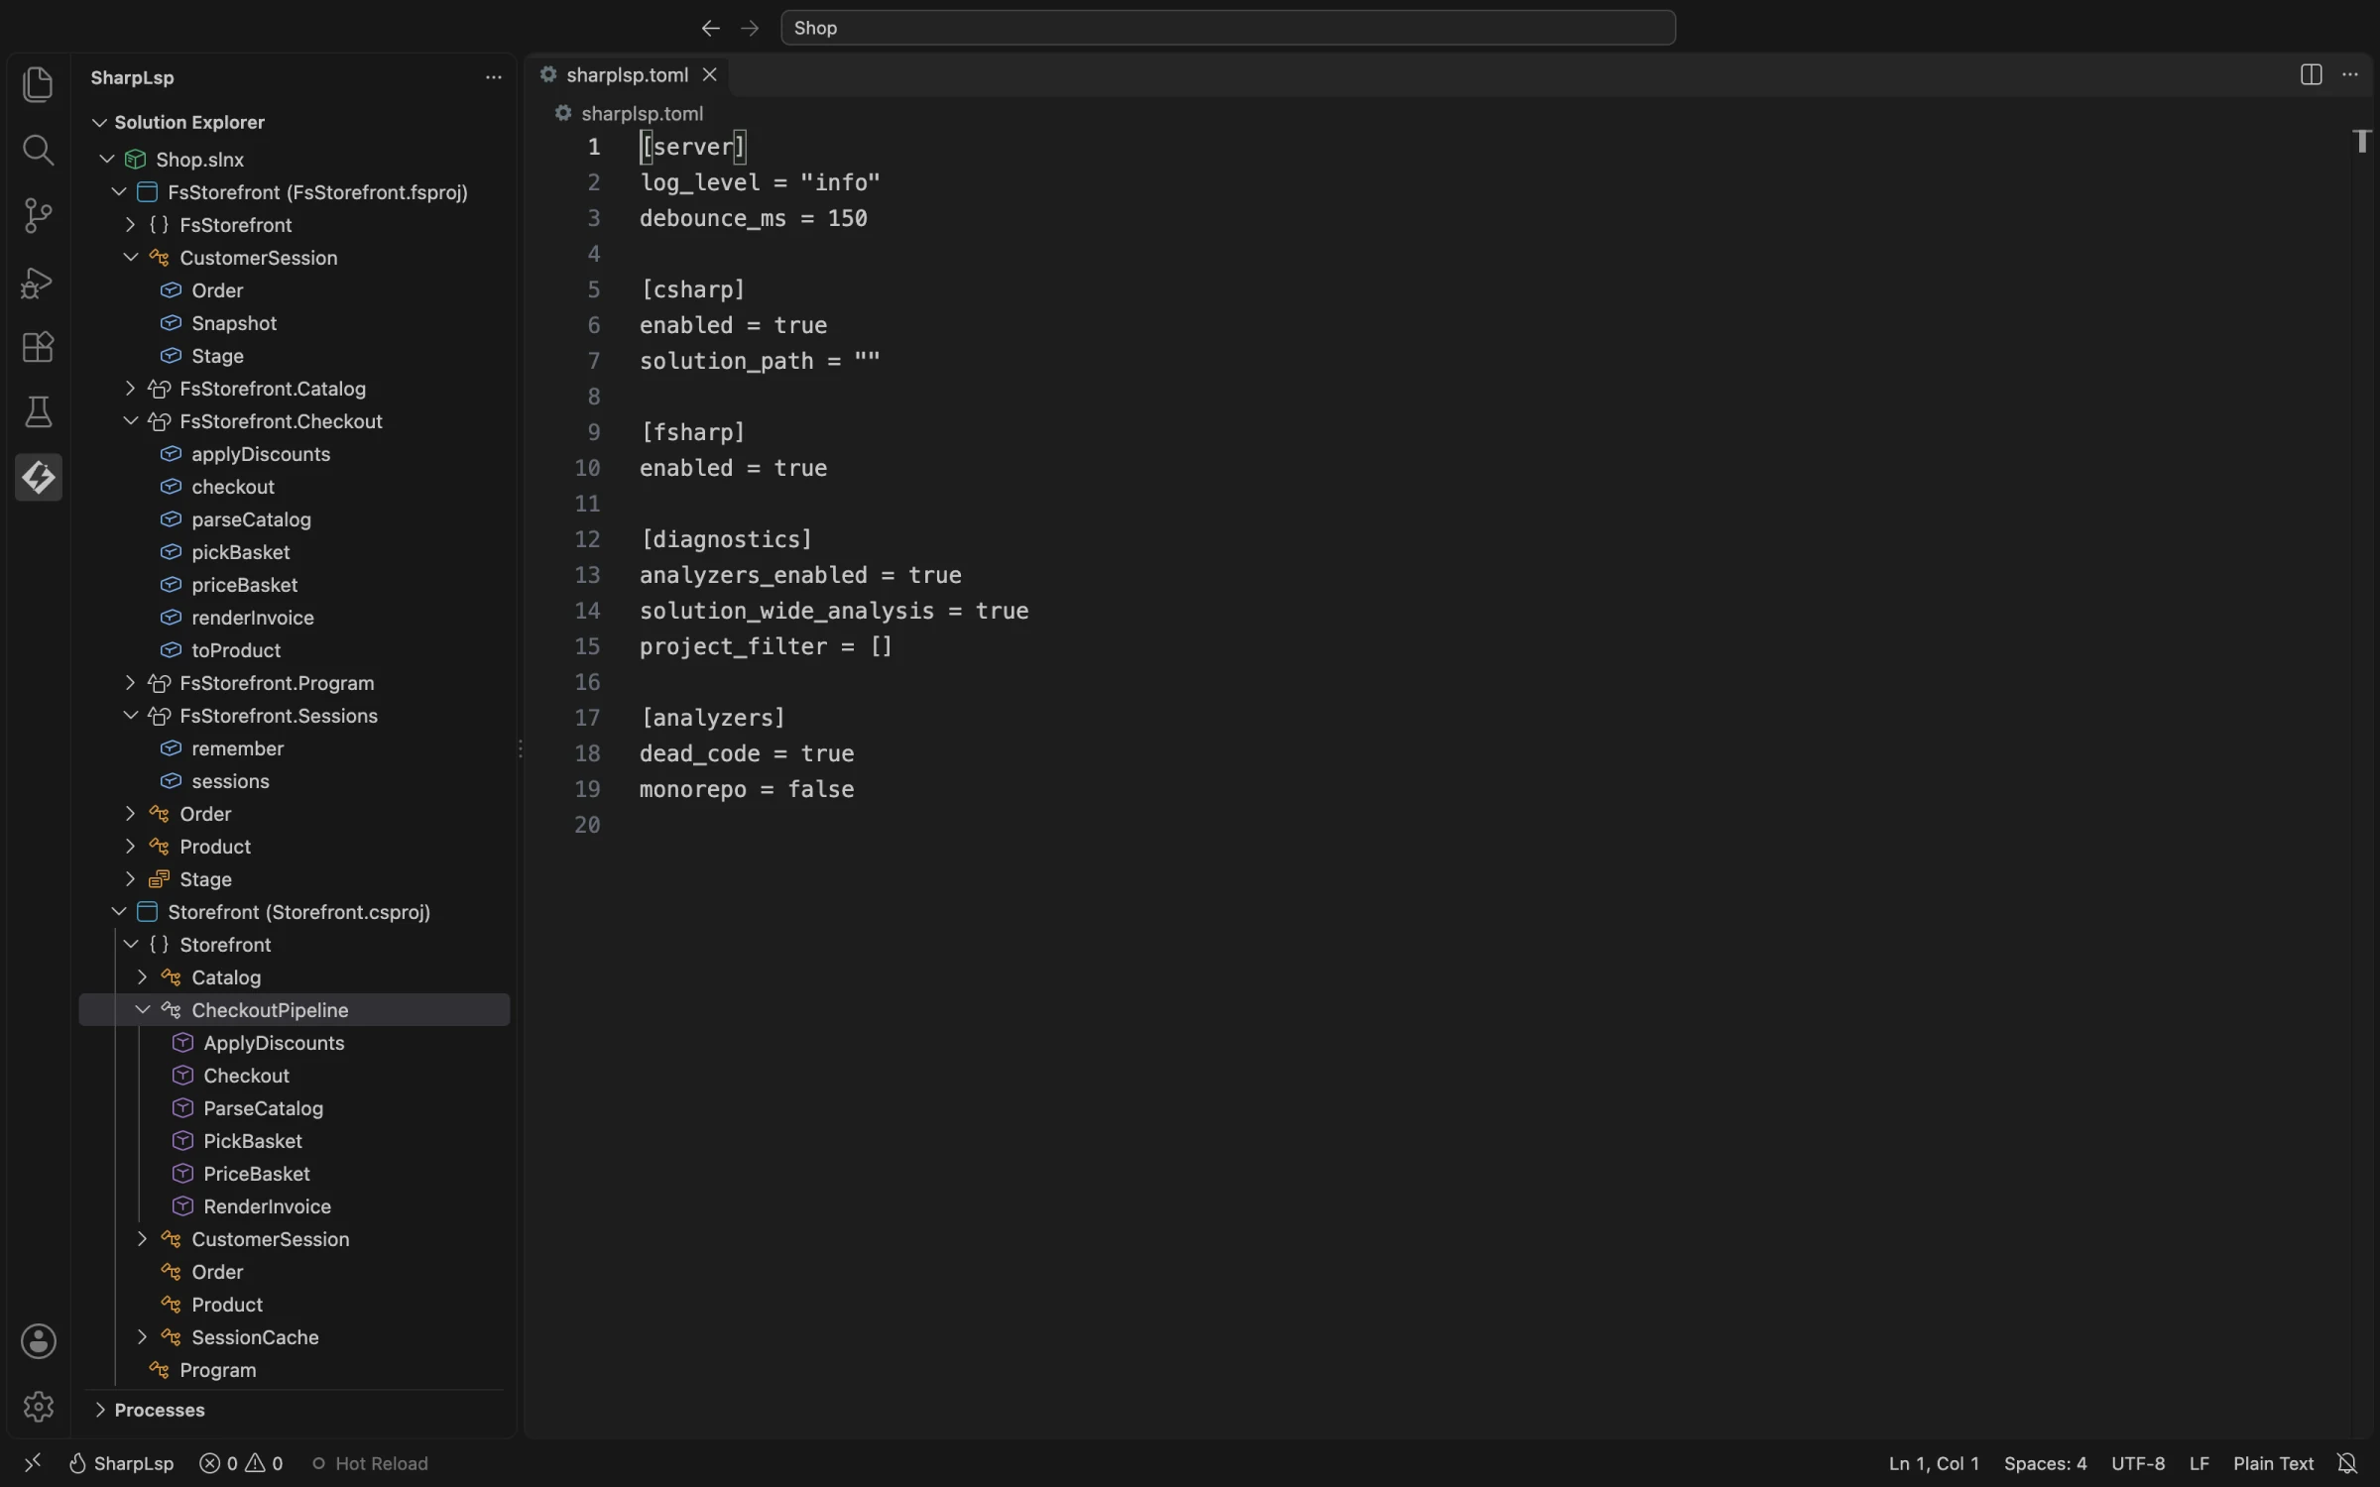Open Run and Debug view icon
Screen dimensions: 2380x1487
click(38, 282)
